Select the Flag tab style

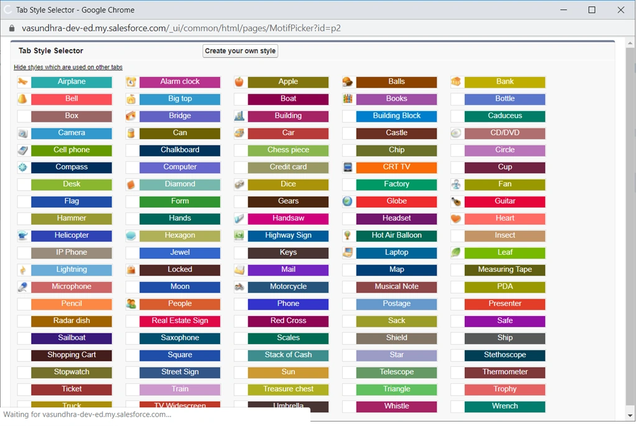(x=72, y=202)
